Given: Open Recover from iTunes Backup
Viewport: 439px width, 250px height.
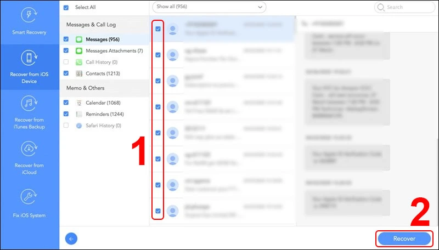Looking at the screenshot, I should click(29, 112).
